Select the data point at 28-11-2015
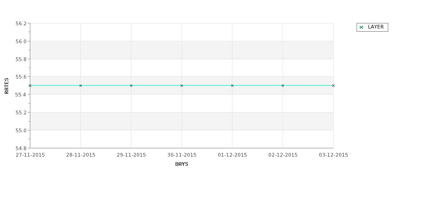 click(x=80, y=85)
